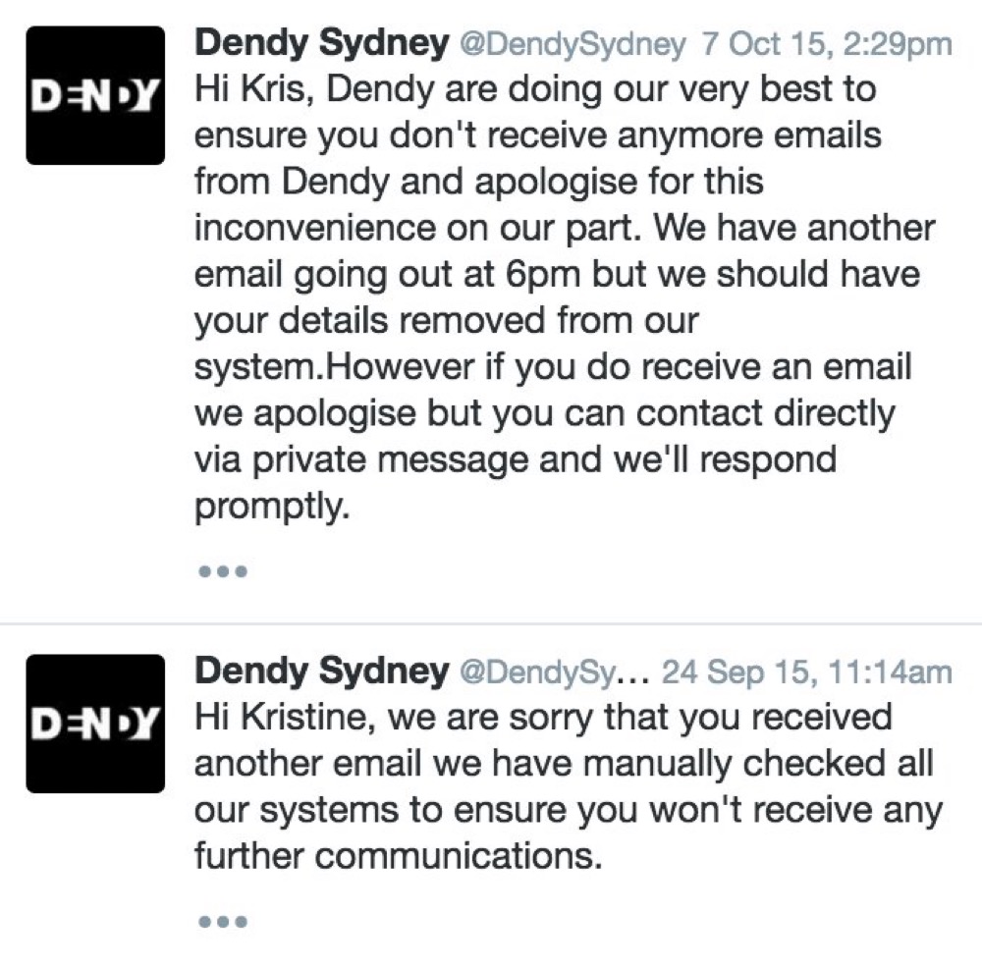
Task: Open the tweet beginning 'Hi Kristine, we are sorry'
Action: point(569,786)
